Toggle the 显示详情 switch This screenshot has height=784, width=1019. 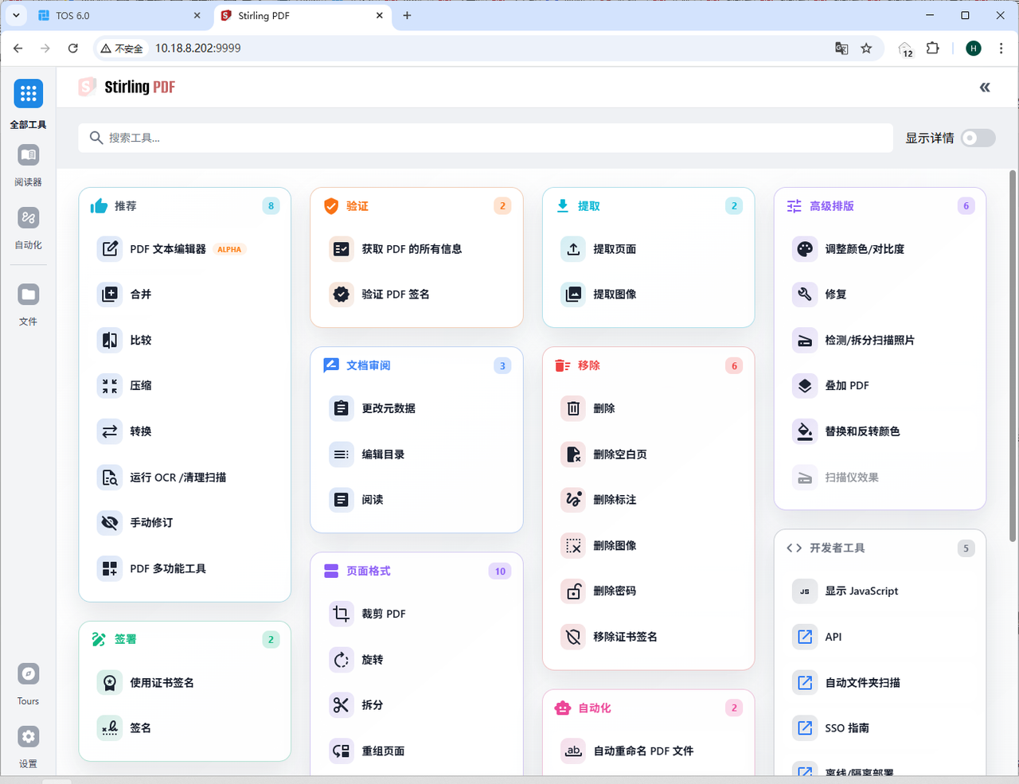(978, 138)
